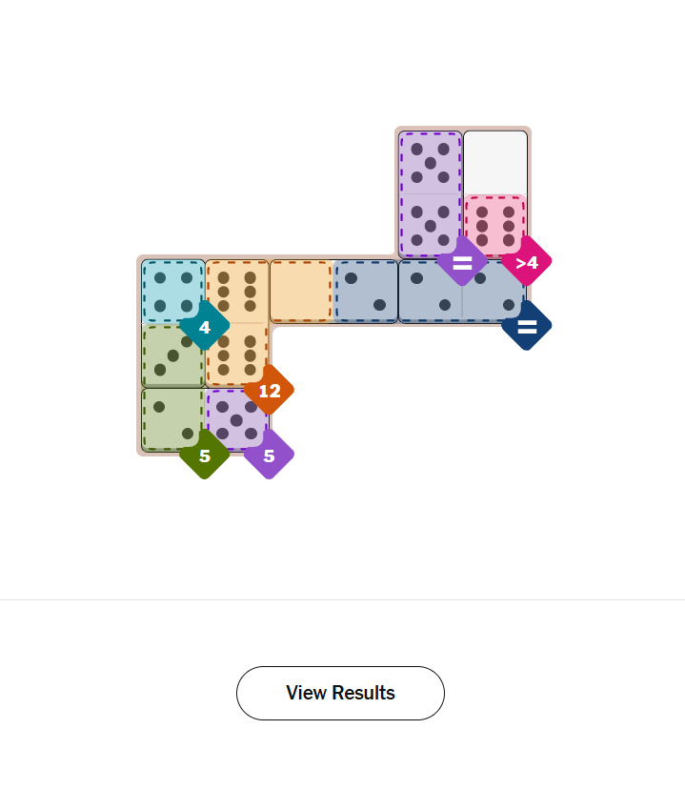Select the pink greater-than-4 badge

(526, 262)
